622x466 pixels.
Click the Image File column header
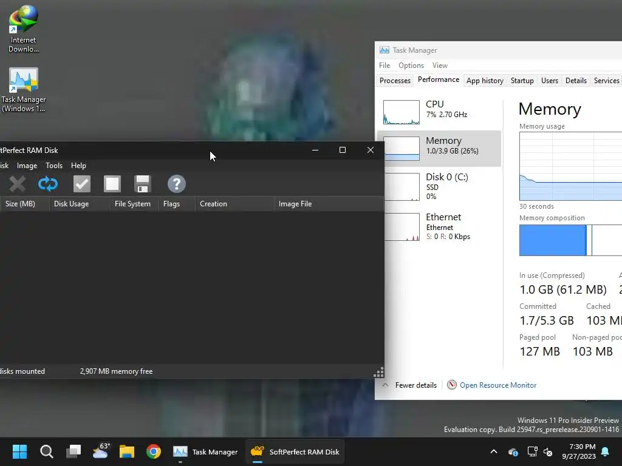point(329,204)
